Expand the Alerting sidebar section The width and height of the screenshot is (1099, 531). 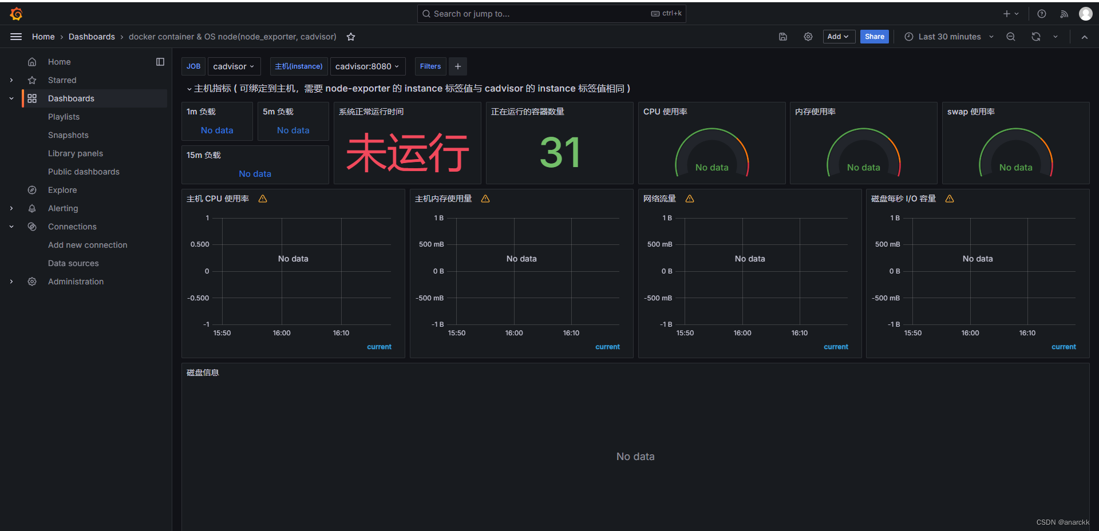pos(11,208)
